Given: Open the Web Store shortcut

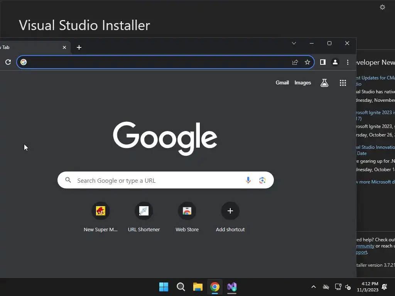Looking at the screenshot, I should click(x=187, y=217).
